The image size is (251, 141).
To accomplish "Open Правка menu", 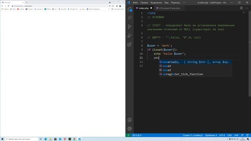I will click(144, 3).
